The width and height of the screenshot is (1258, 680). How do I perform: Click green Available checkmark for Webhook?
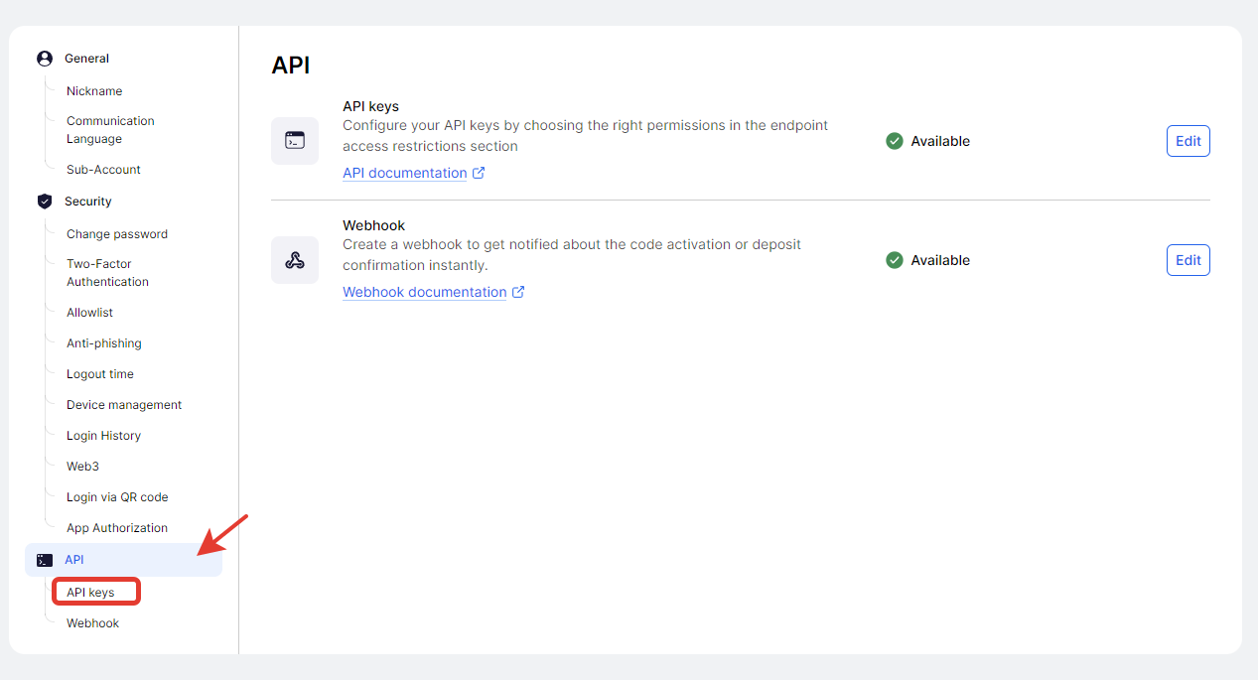point(895,260)
